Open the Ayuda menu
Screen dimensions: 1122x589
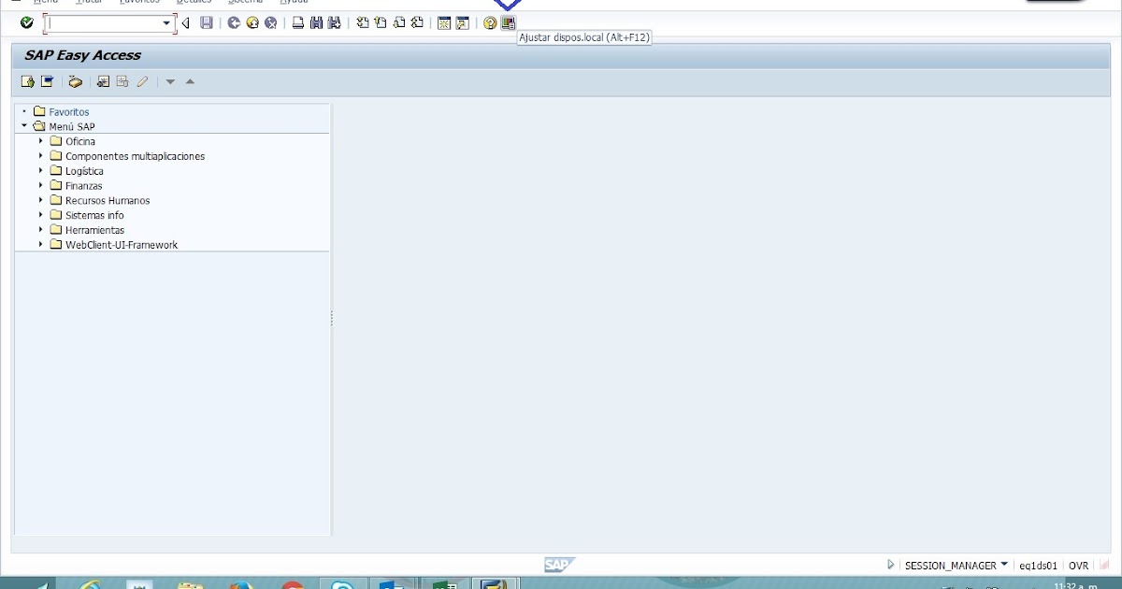coord(294,2)
